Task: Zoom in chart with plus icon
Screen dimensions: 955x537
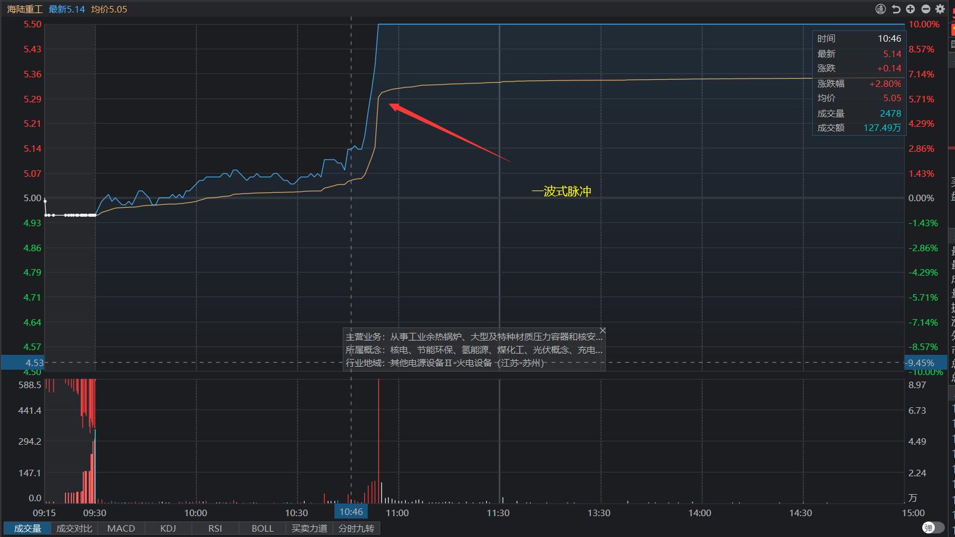Action: pyautogui.click(x=910, y=9)
